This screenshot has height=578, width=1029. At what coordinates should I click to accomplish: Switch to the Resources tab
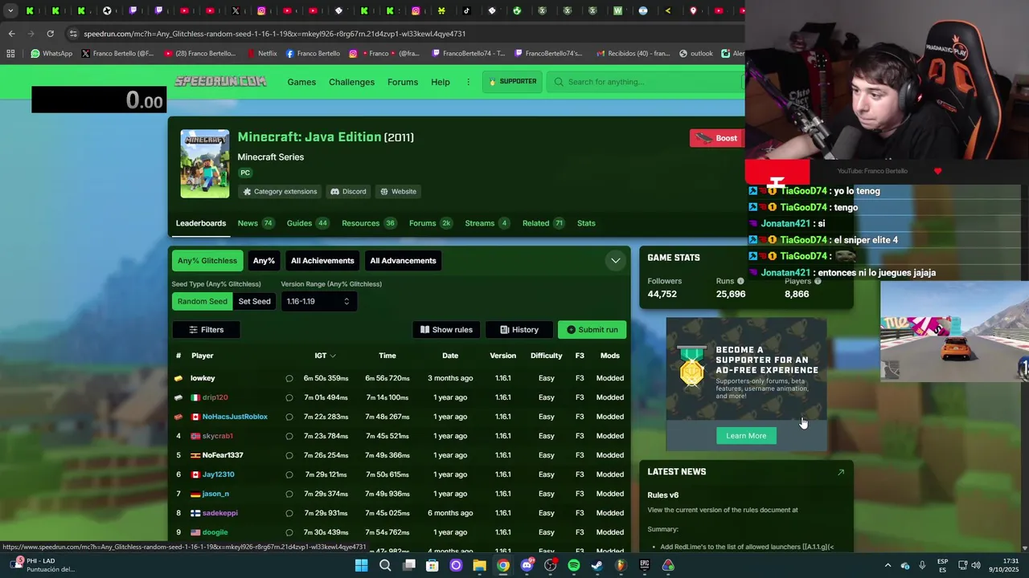[x=369, y=223]
